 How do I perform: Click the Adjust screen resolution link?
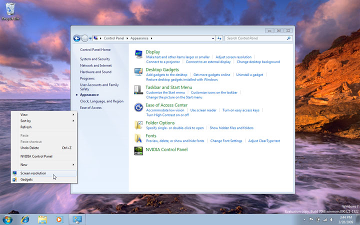(x=233, y=57)
